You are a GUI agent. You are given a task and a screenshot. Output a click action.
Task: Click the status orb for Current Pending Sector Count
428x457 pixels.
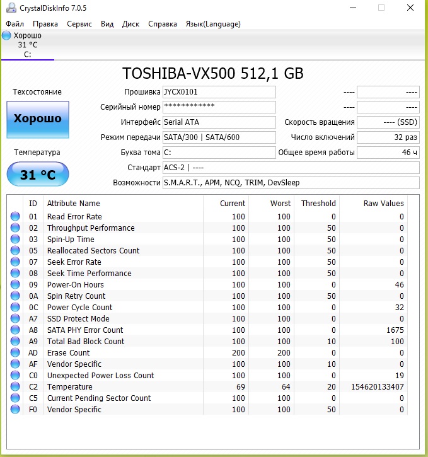pyautogui.click(x=15, y=398)
